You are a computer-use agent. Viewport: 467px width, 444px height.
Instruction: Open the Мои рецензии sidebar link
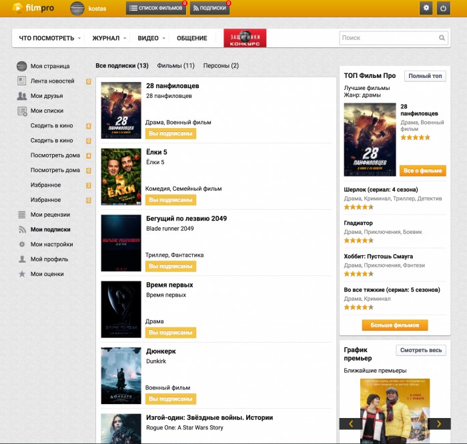tap(50, 215)
